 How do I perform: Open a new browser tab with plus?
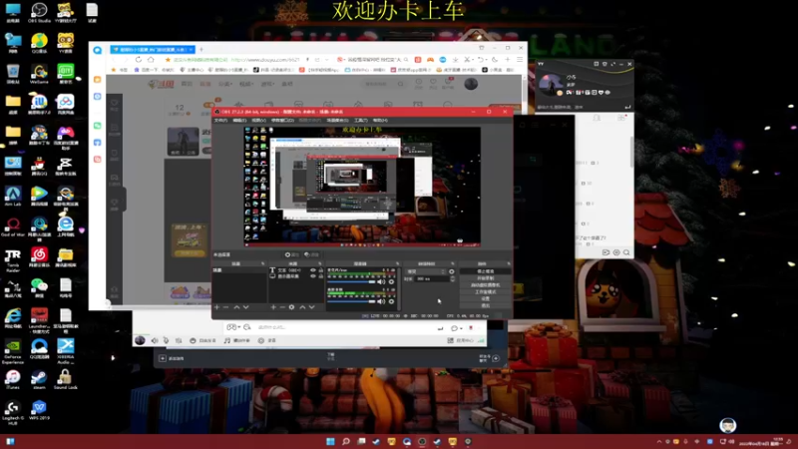coord(201,49)
